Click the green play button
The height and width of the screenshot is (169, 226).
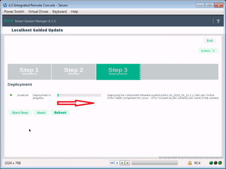(122, 163)
